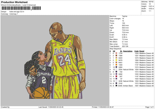Click the height value '5.81 in'
The width and height of the screenshot is (155, 109).
click(151, 6)
